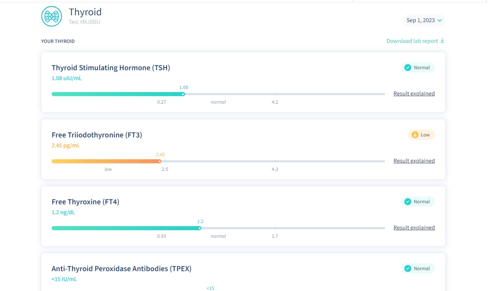Select the 1.08 marker on the TSH range bar
Viewport: 488px width, 291px height.
coord(183,94)
